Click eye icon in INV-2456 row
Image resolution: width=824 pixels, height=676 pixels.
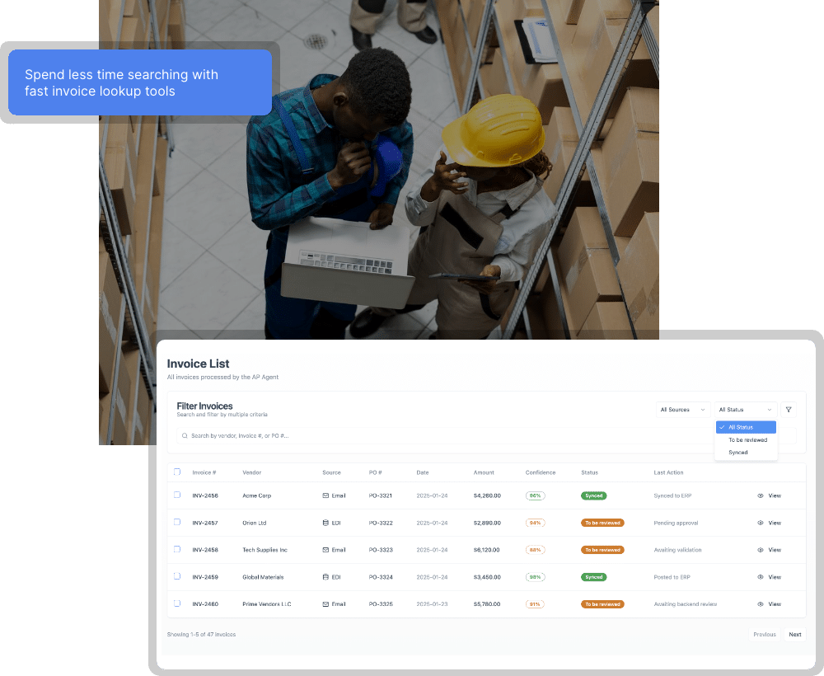coord(761,495)
